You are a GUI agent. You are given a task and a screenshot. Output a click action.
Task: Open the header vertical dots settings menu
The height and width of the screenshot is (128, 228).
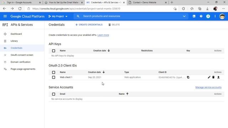point(215,16)
